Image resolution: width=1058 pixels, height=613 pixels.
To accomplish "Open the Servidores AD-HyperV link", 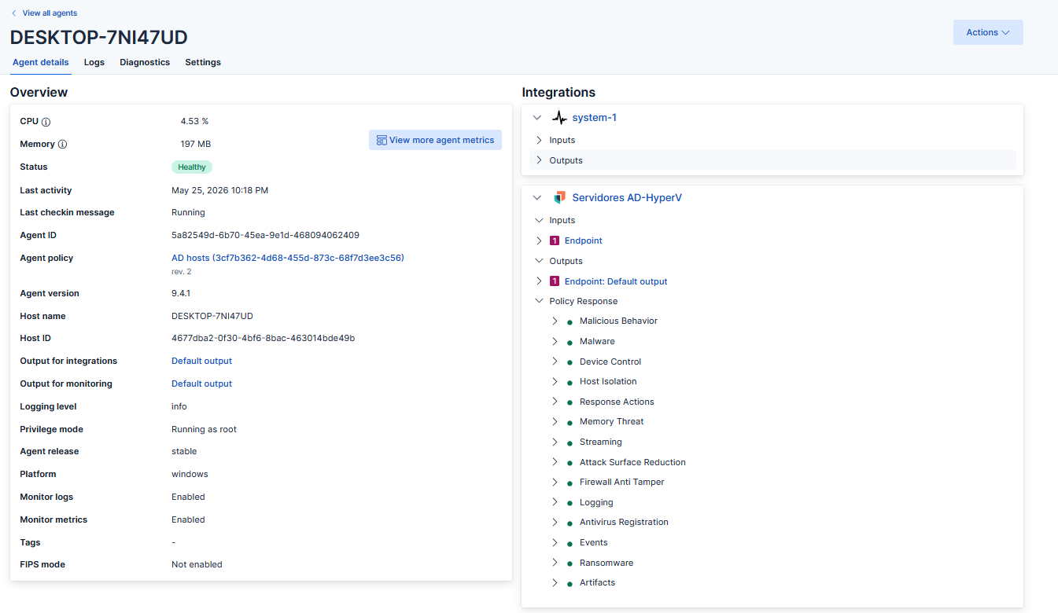I will coord(627,198).
